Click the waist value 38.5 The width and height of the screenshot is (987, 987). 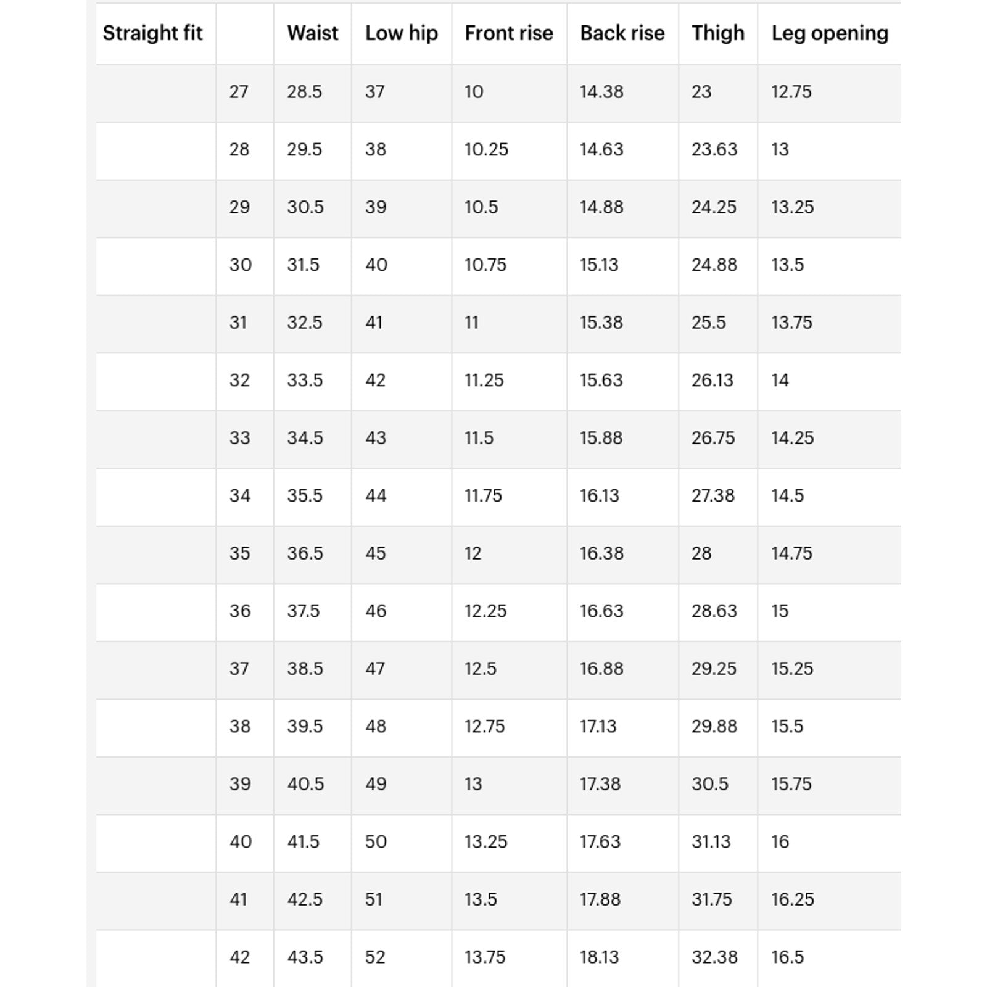(x=305, y=669)
